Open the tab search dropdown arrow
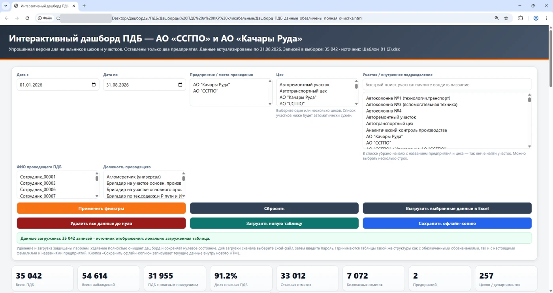The image size is (553, 293). 6,6
